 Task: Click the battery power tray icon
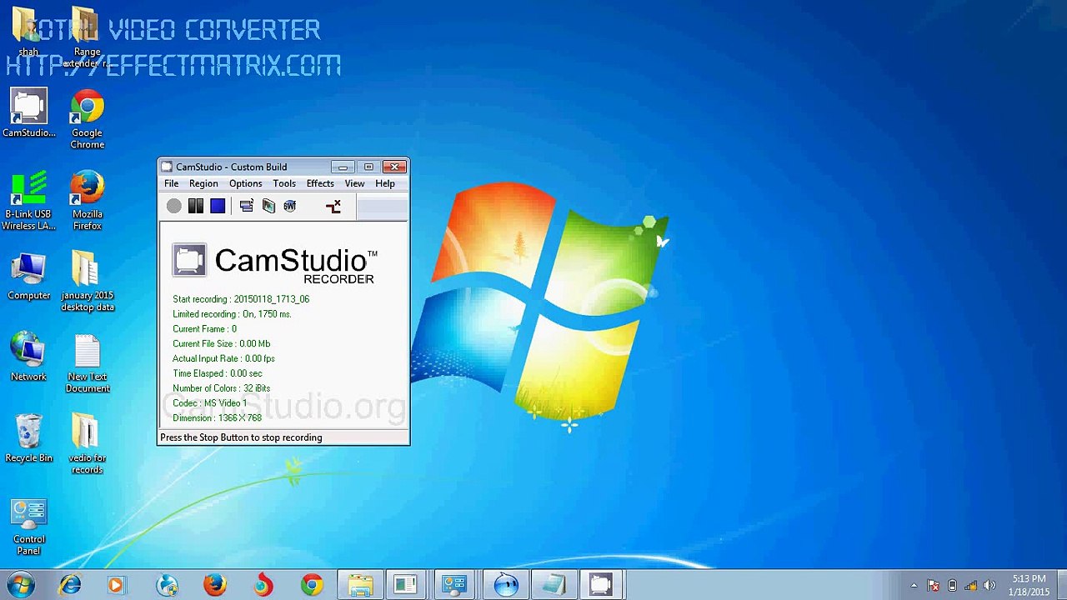pyautogui.click(x=952, y=586)
